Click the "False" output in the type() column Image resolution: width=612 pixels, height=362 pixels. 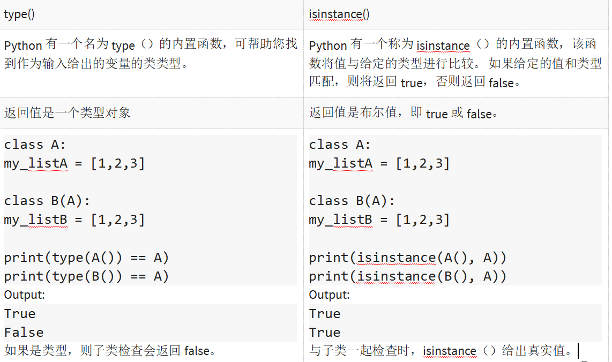[x=24, y=333]
